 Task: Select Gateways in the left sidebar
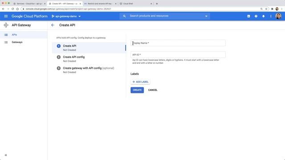coord(24,42)
